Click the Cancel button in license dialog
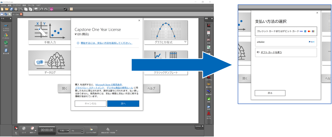 click(x=90, y=104)
